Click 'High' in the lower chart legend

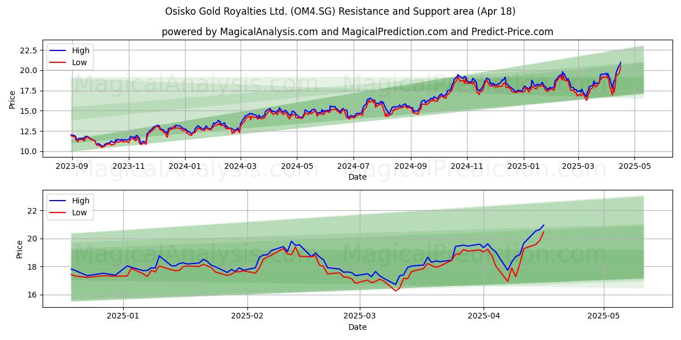[81, 201]
